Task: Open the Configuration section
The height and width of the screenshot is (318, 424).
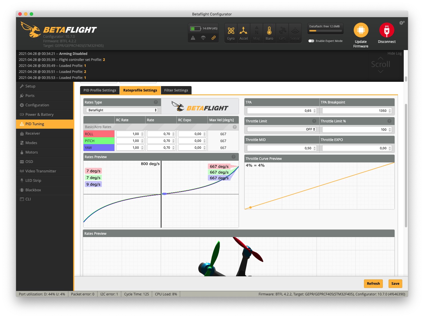Action: [45, 105]
